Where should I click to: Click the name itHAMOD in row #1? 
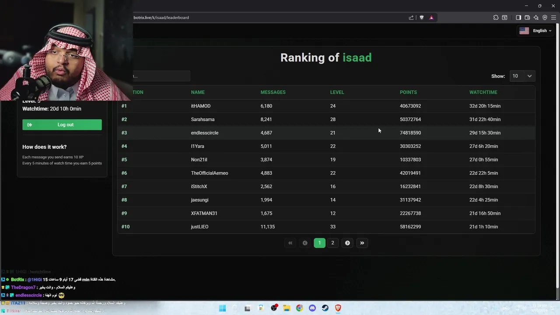point(201,106)
